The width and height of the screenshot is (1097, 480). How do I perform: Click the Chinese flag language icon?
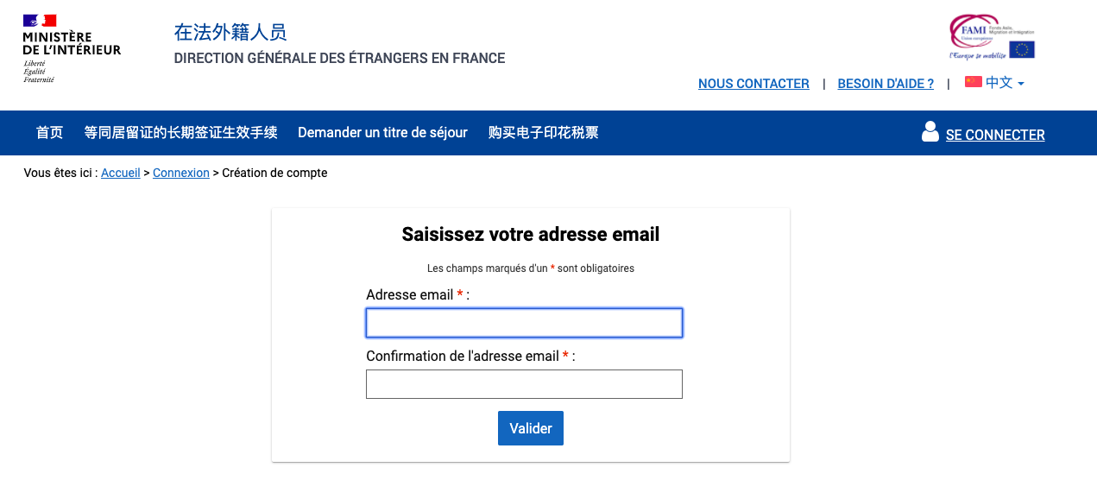[974, 82]
